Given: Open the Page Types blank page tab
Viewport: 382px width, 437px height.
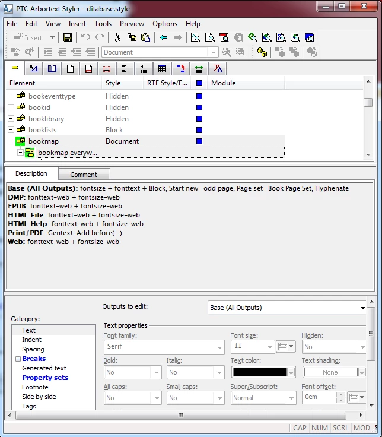Looking at the screenshot, I should click(70, 68).
